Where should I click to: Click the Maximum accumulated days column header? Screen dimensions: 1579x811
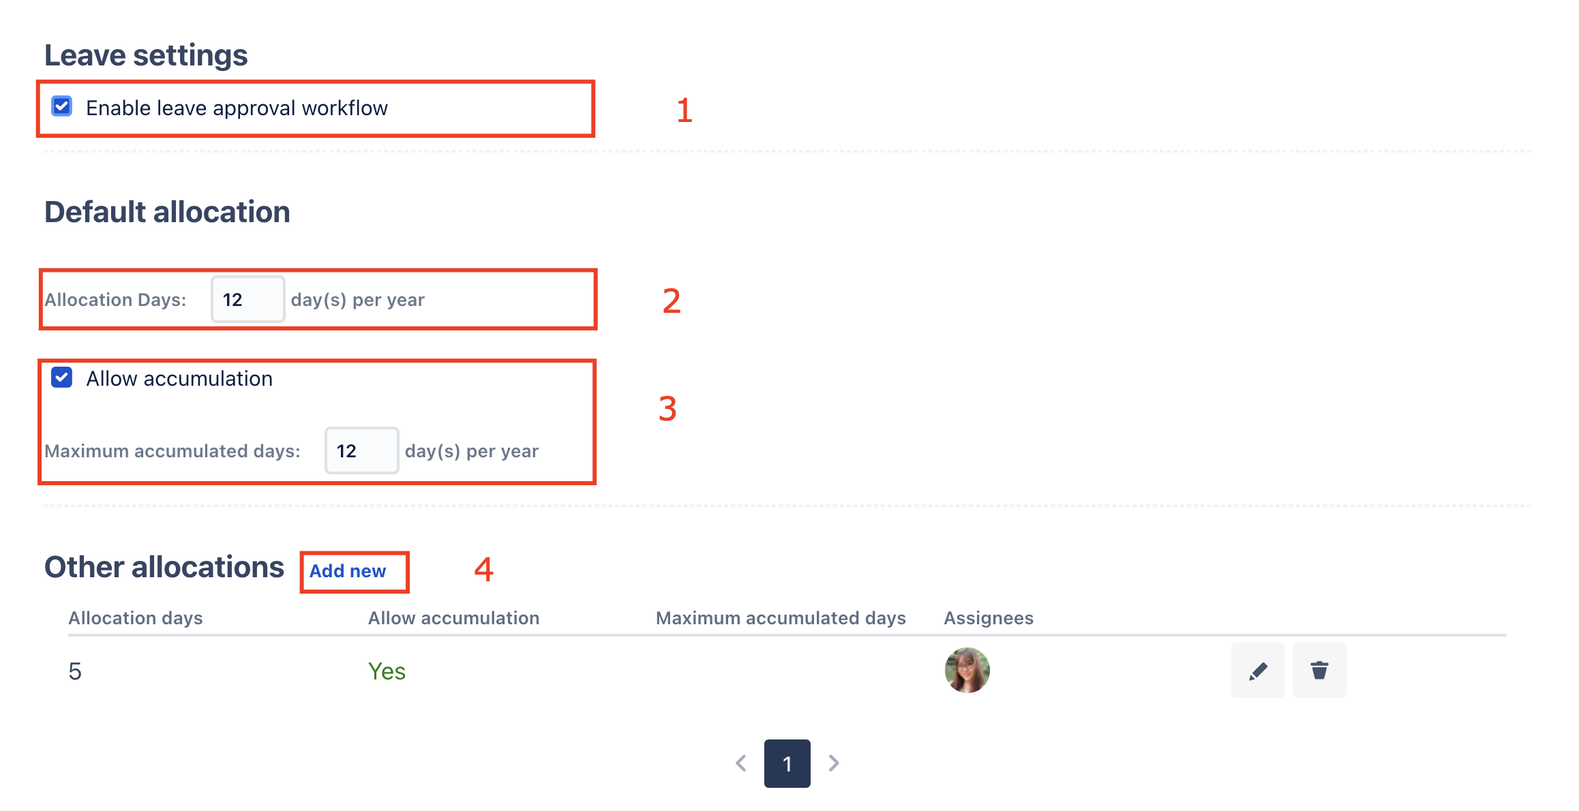pyautogui.click(x=781, y=618)
